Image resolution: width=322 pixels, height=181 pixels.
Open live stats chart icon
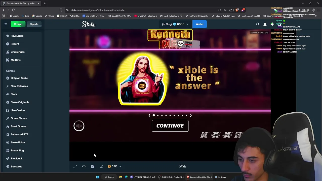(x=93, y=166)
